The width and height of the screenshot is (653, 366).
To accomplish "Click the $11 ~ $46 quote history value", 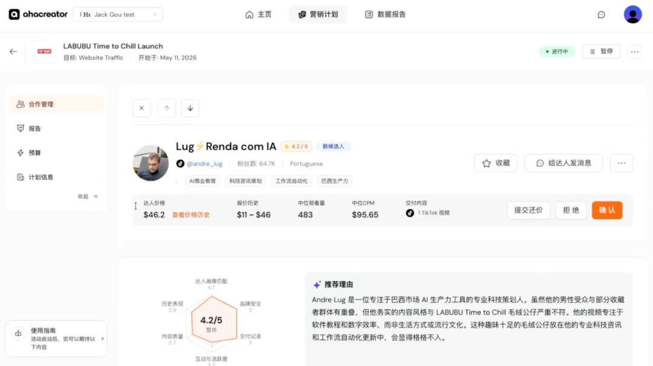I will tap(253, 215).
